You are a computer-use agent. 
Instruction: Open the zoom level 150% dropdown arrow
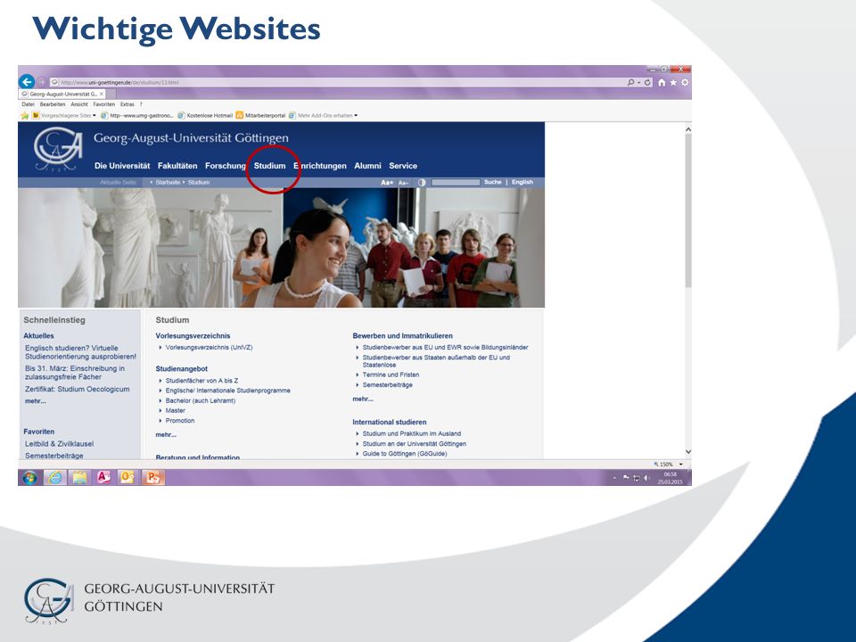point(680,464)
